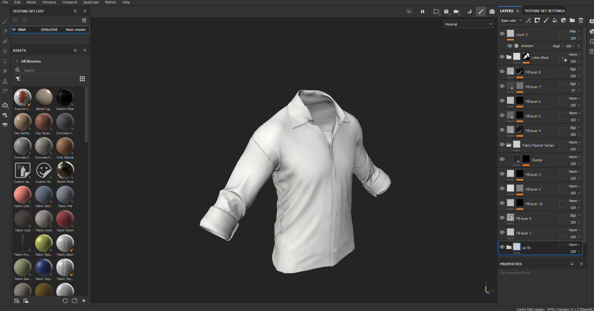
Task: Click the Add fill layer bucket icon
Action: (x=555, y=21)
